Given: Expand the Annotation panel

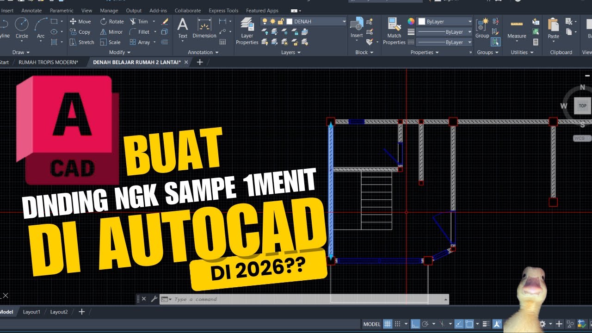Looking at the screenshot, I should (203, 52).
